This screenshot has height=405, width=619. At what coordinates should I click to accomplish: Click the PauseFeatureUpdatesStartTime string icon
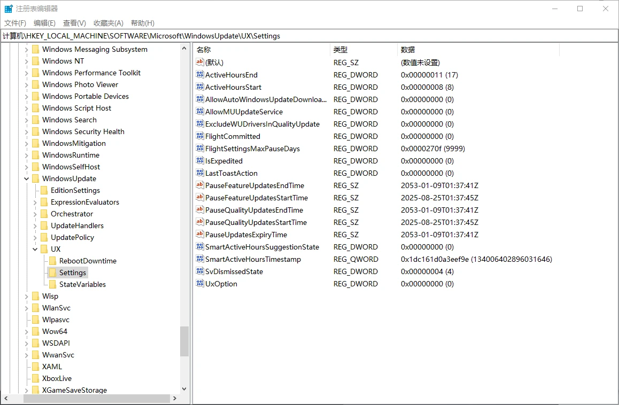(x=200, y=197)
